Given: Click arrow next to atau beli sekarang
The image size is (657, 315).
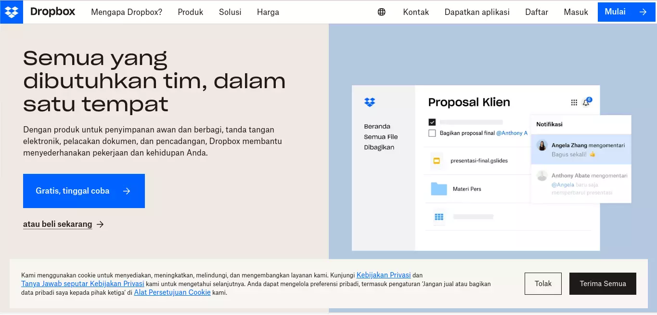Looking at the screenshot, I should pos(100,224).
